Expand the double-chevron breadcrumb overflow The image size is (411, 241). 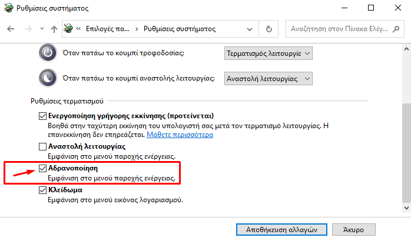click(x=78, y=29)
